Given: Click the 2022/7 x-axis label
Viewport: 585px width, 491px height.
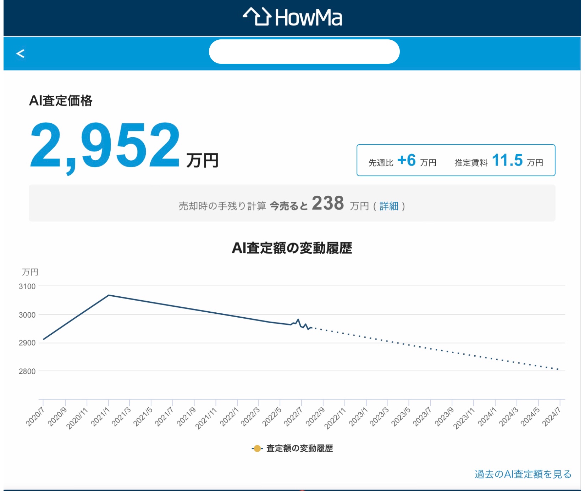Looking at the screenshot, I should pyautogui.click(x=293, y=417).
